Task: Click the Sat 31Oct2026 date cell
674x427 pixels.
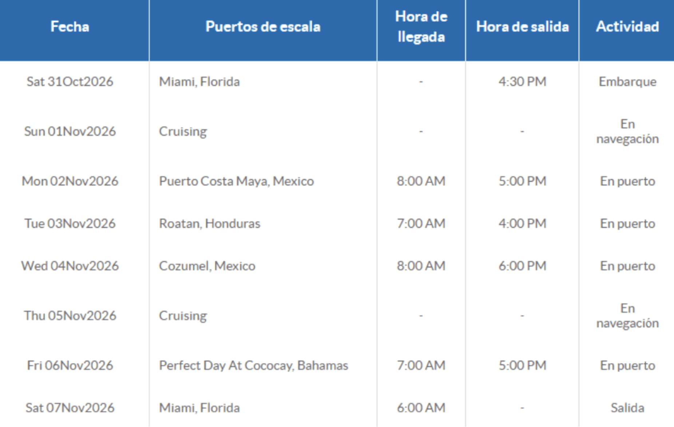Action: tap(70, 81)
